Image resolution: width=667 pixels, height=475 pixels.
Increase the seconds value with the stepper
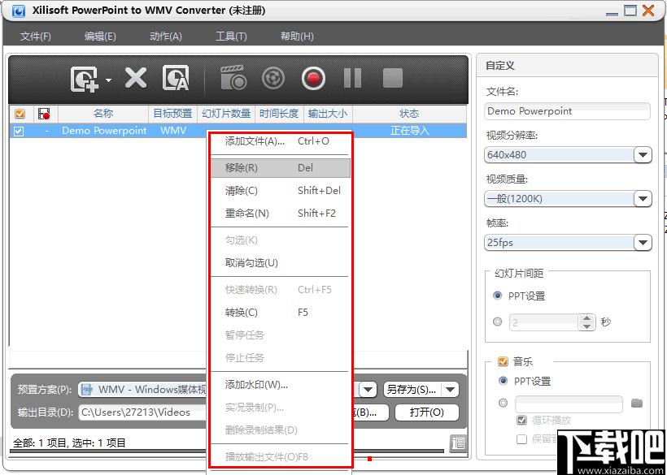pos(587,317)
